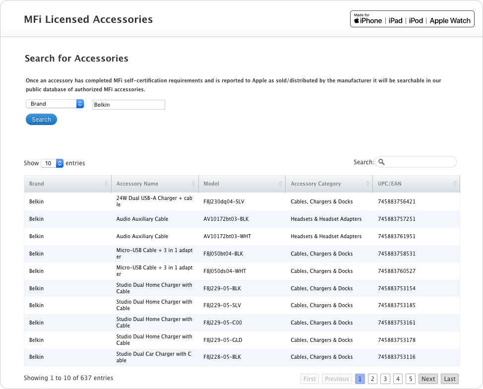Click the Made for iPhone badge logo
This screenshot has height=389, width=483.
412,19
